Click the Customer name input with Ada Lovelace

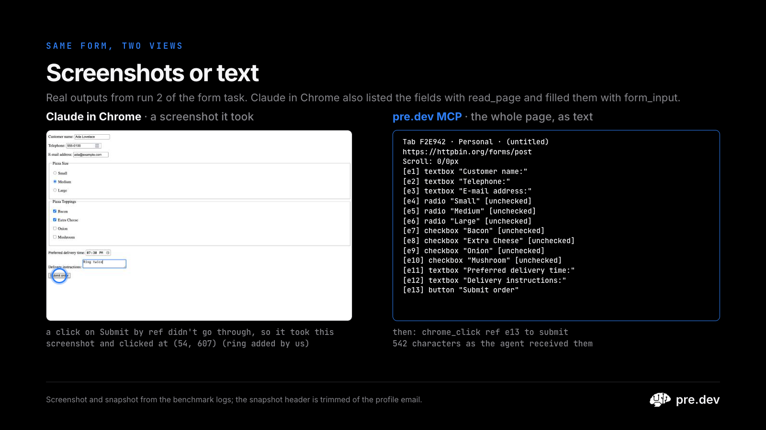(92, 137)
